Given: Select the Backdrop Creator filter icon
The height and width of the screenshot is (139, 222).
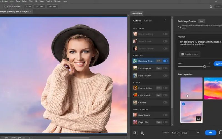Looking at the screenshot, I should point(135,61).
